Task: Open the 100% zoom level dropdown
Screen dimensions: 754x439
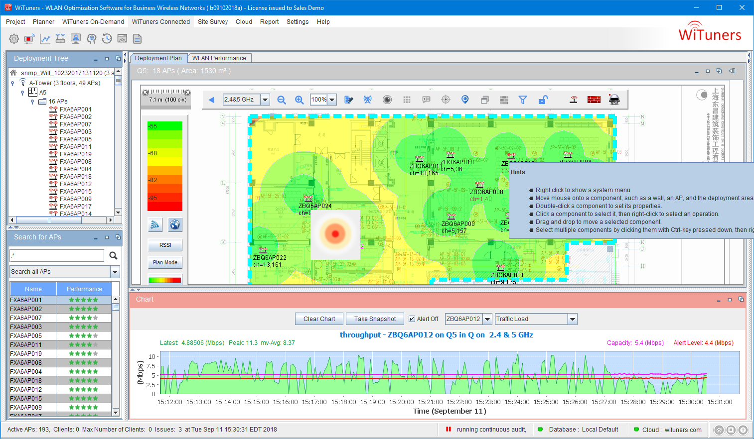Action: (x=332, y=100)
